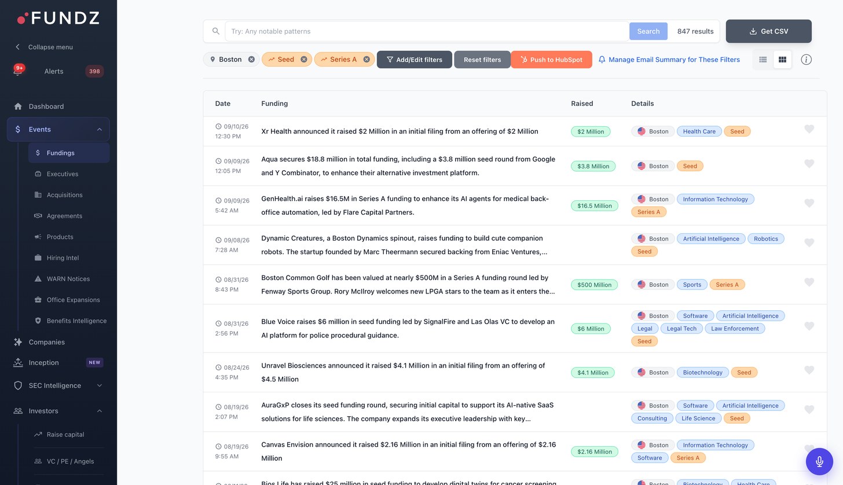Click the 847 results count
This screenshot has height=485, width=843.
(695, 31)
